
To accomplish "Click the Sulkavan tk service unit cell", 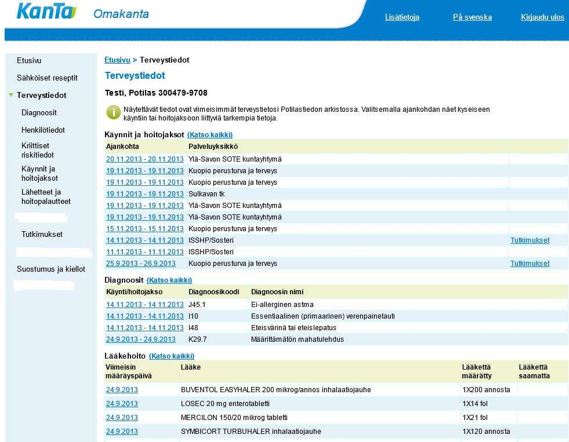I will pos(206,194).
